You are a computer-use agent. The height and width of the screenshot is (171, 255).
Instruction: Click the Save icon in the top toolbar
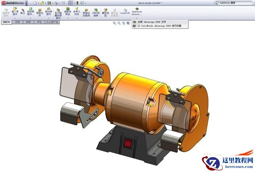pos(49,3)
